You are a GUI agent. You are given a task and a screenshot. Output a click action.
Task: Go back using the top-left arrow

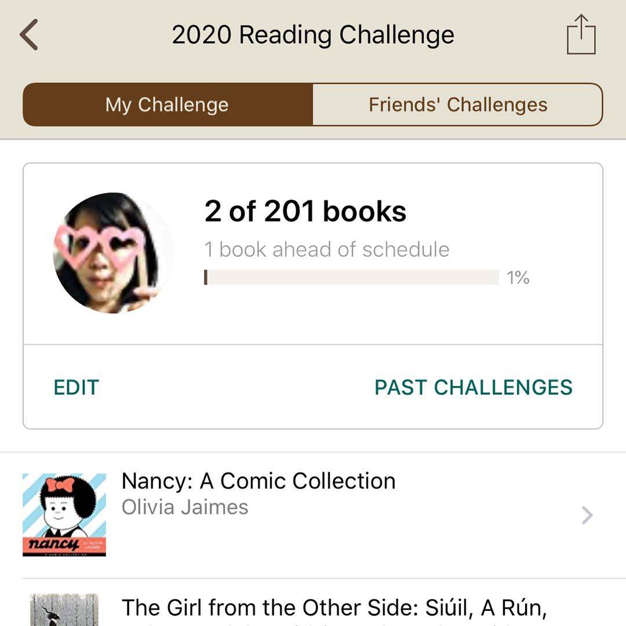pos(29,35)
